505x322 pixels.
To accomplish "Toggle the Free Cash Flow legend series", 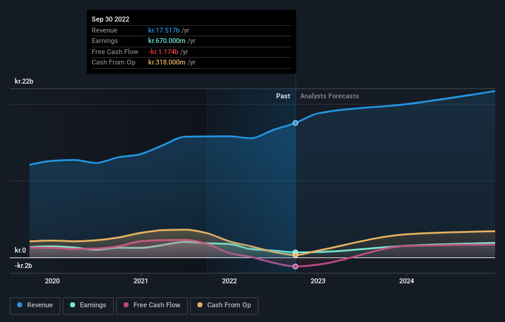I will (x=152, y=305).
